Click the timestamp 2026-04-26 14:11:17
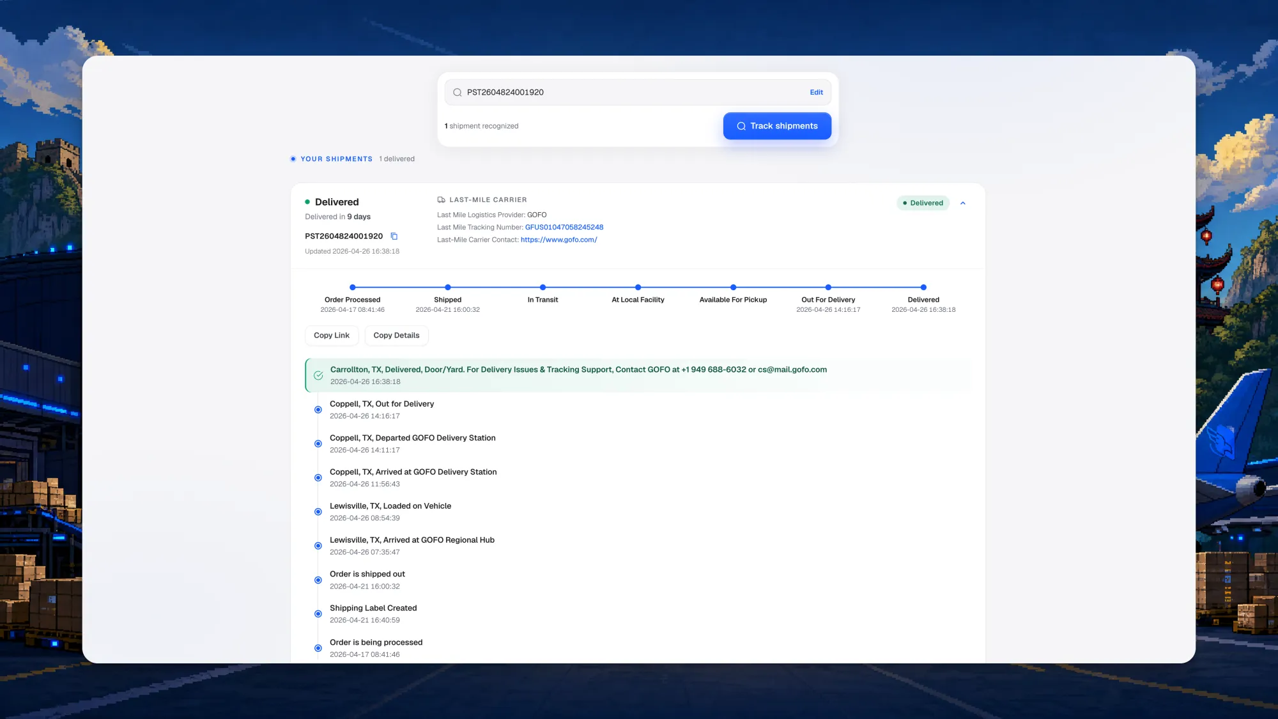This screenshot has height=719, width=1278. coord(365,451)
